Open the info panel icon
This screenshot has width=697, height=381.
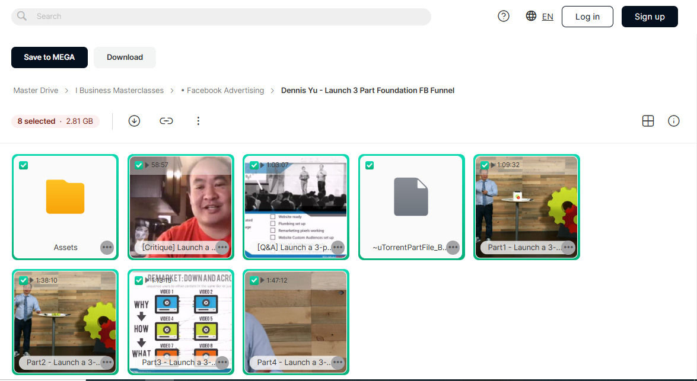(673, 121)
